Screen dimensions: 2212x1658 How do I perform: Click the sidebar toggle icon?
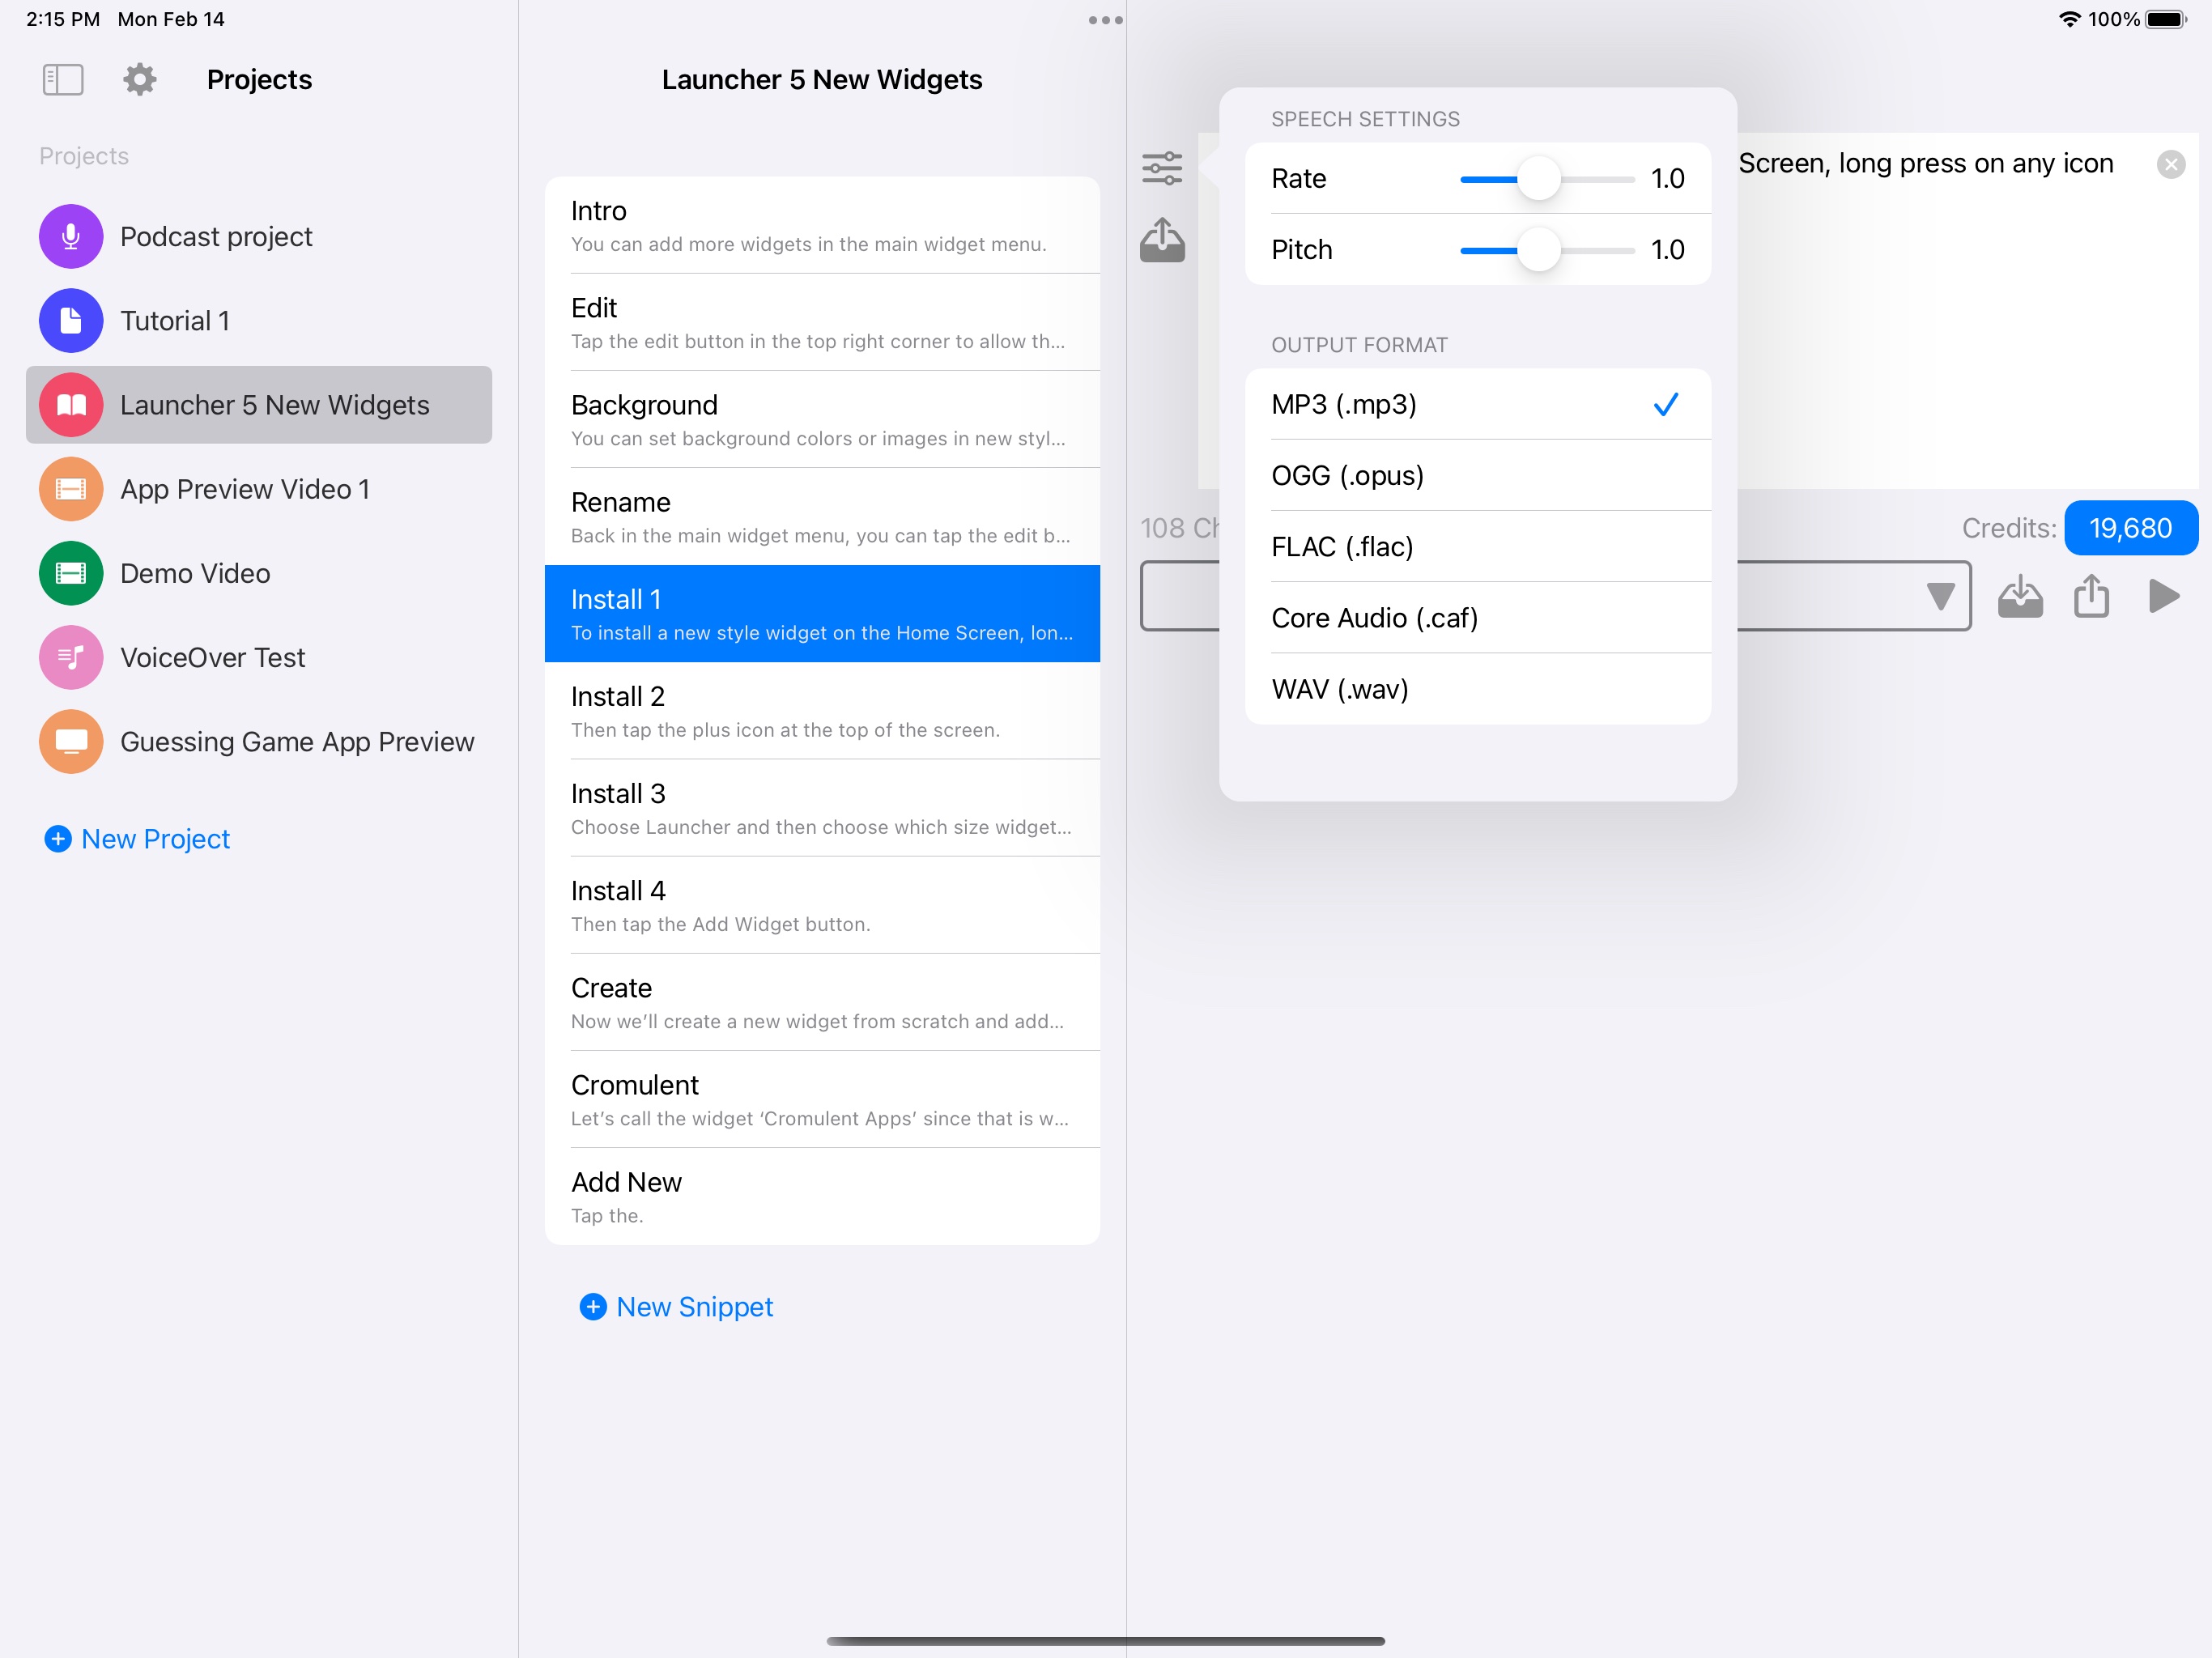62,79
